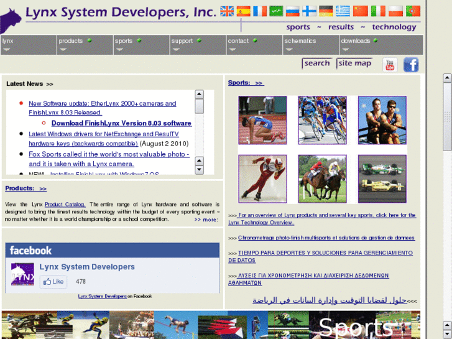
Task: Open the Product Catalog link
Action: click(65, 205)
